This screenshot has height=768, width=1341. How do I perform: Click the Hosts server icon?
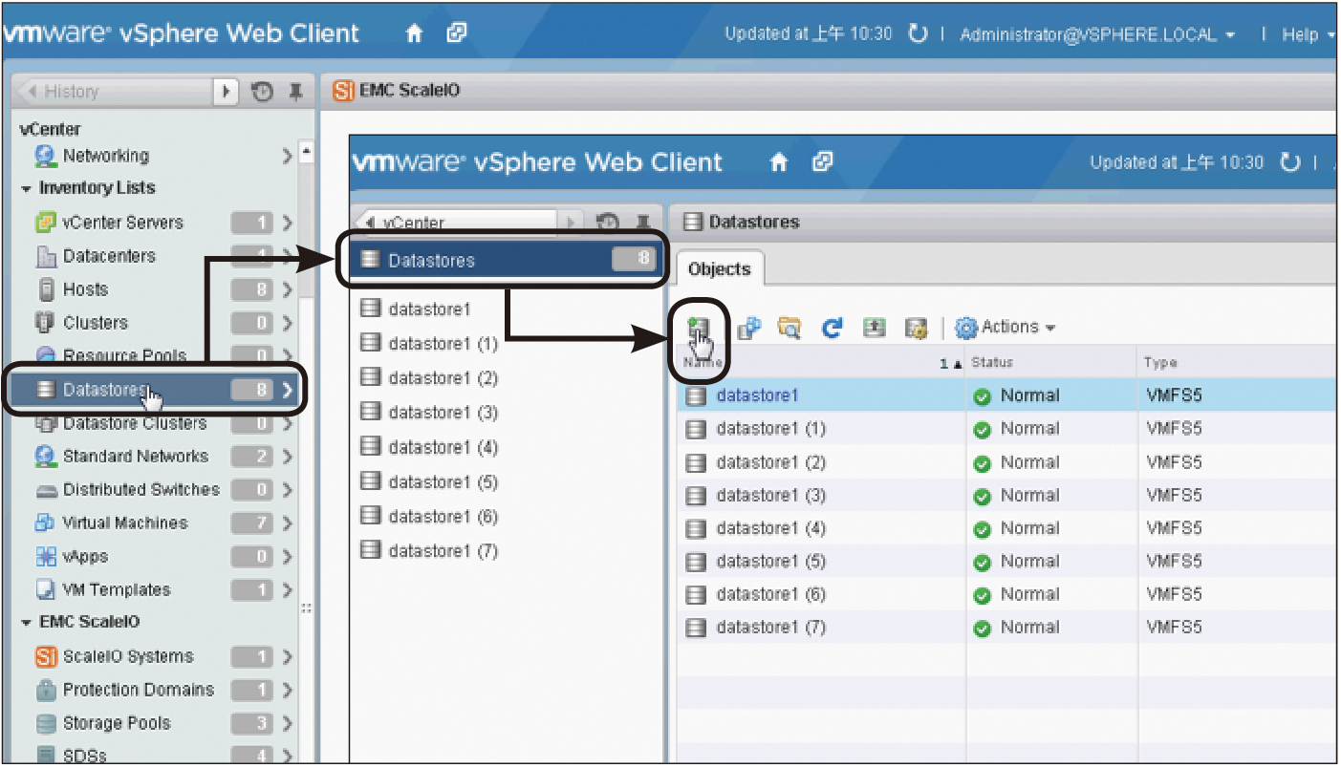[46, 289]
